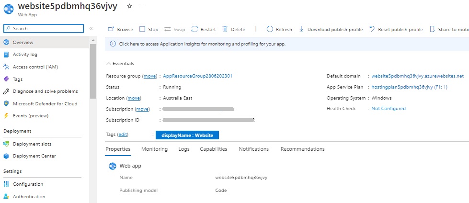469x203 pixels.
Task: Click the move link next to Location
Action: (x=134, y=98)
